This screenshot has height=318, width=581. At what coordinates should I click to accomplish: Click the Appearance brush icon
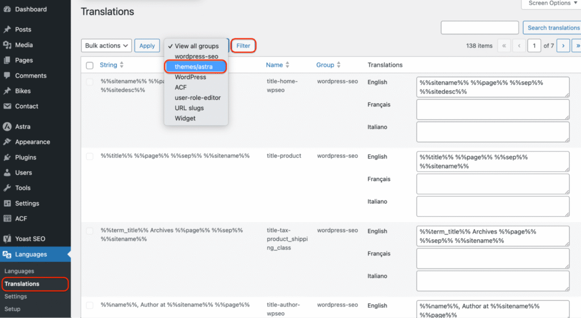click(7, 142)
